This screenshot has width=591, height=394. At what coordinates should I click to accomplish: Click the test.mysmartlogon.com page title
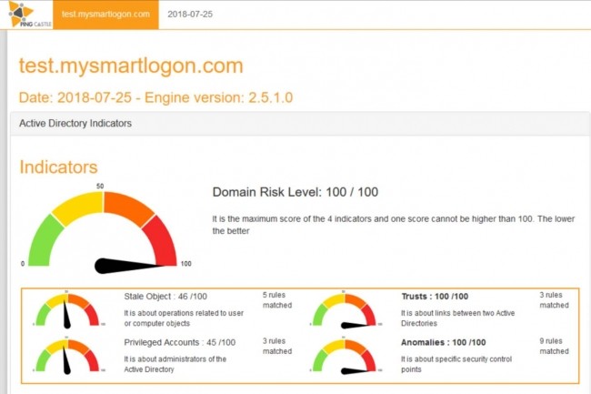pos(131,66)
